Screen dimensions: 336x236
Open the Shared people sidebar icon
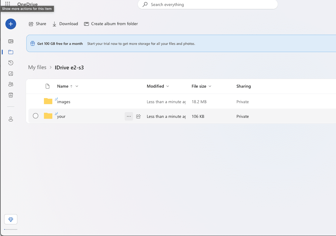(x=11, y=84)
